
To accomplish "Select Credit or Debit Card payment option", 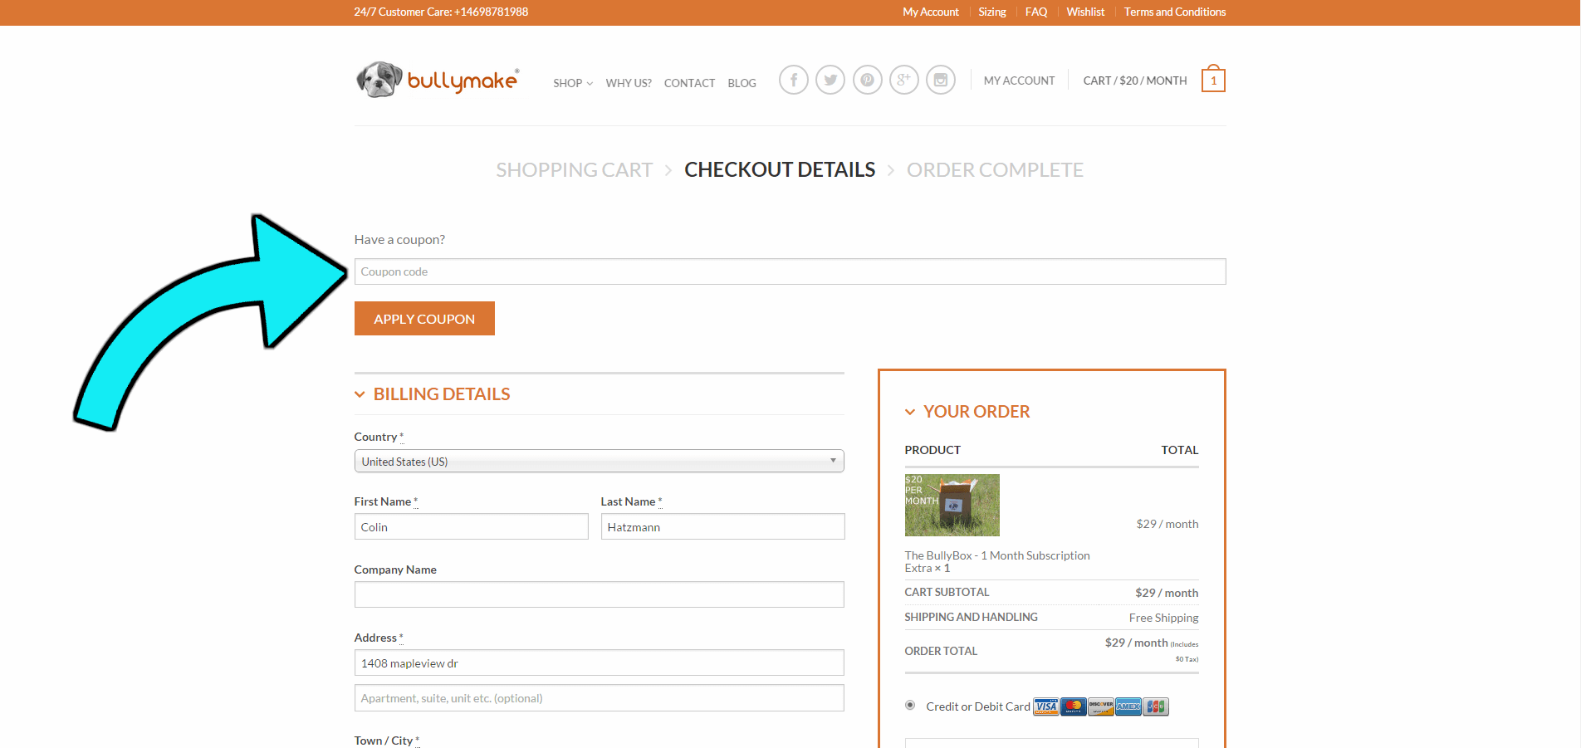I will 910,706.
